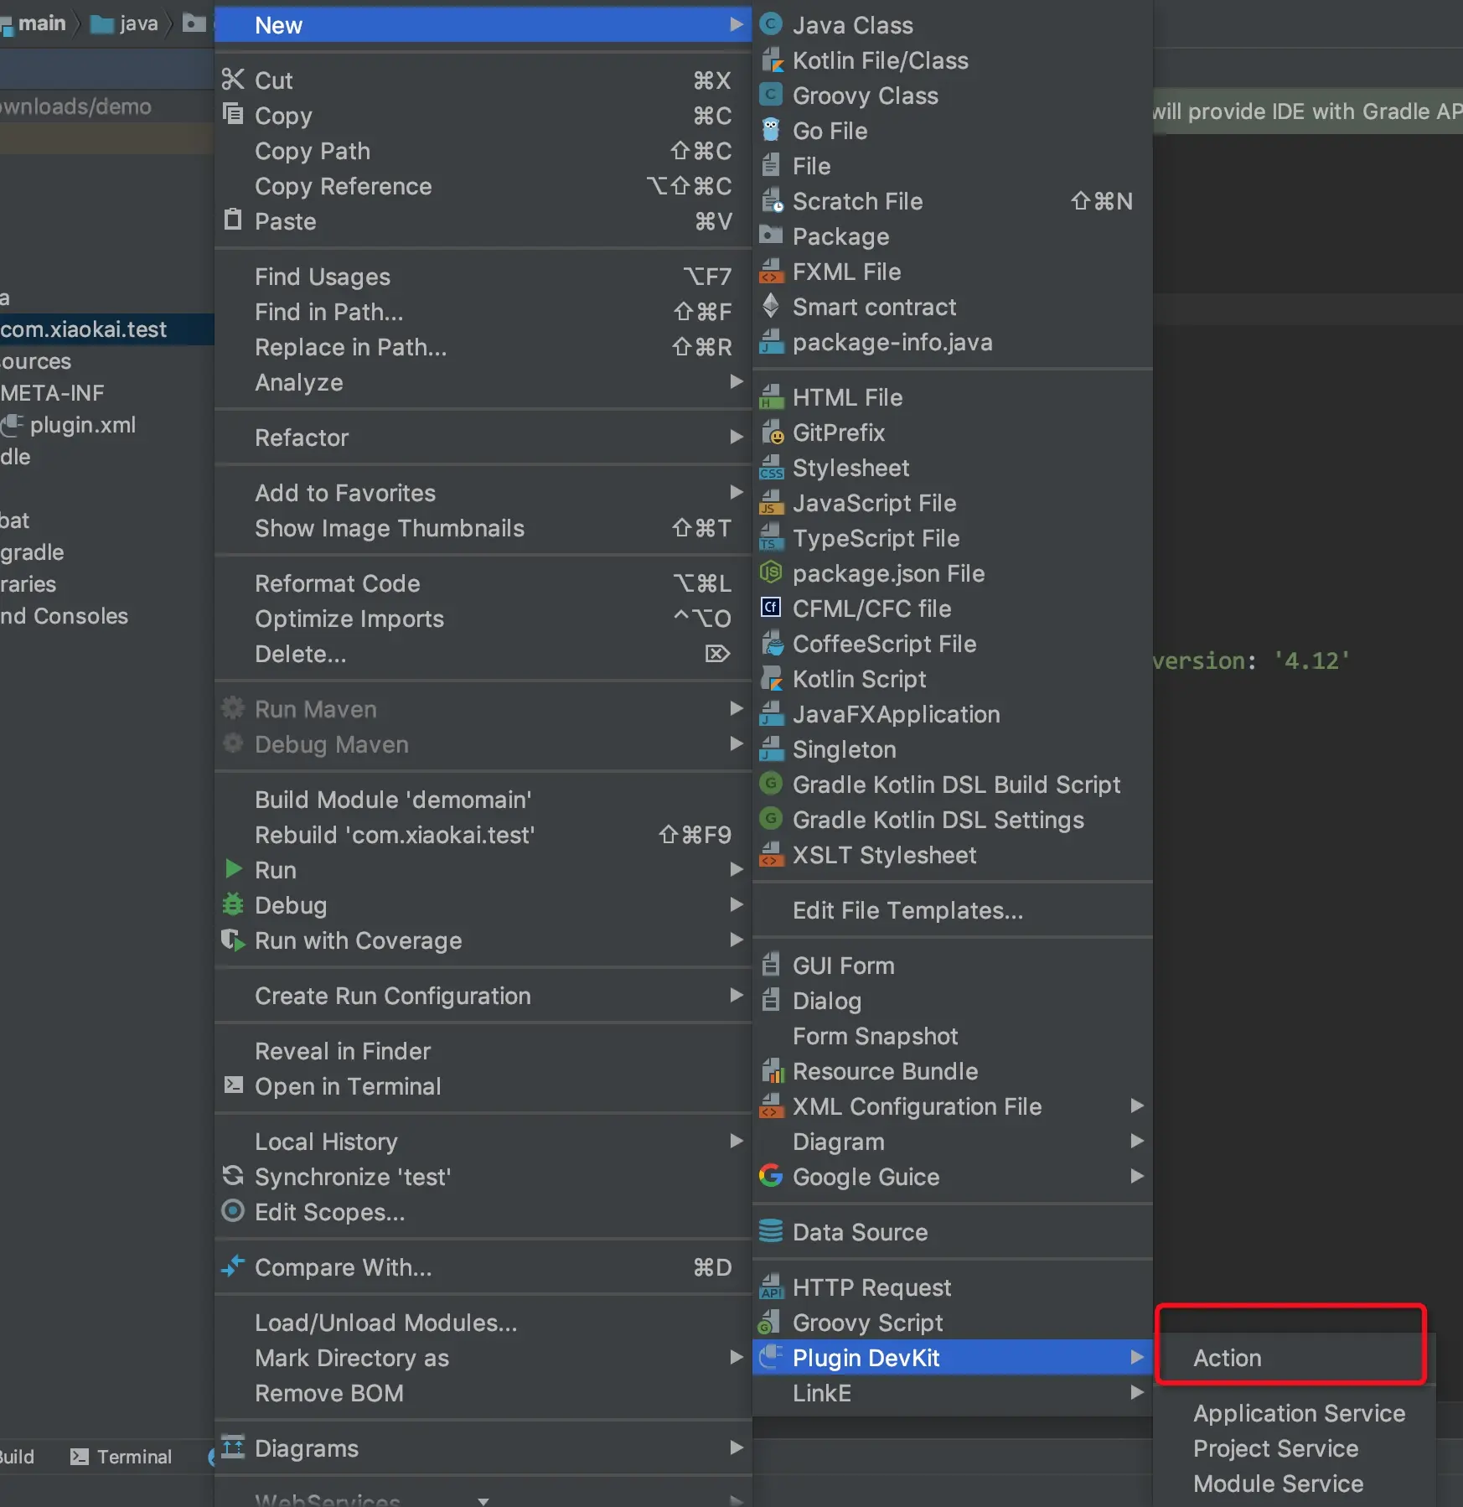Click the Gradle Kotlin DSL Build Script icon

(771, 784)
